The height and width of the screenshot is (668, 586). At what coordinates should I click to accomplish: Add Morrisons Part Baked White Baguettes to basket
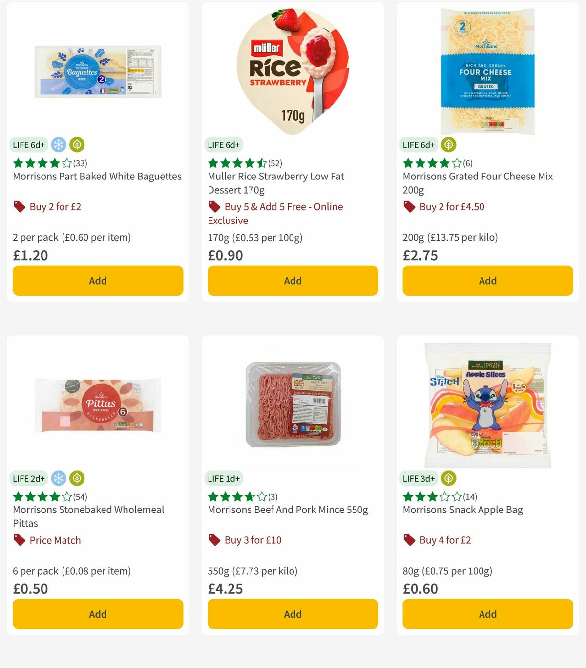[x=98, y=280]
